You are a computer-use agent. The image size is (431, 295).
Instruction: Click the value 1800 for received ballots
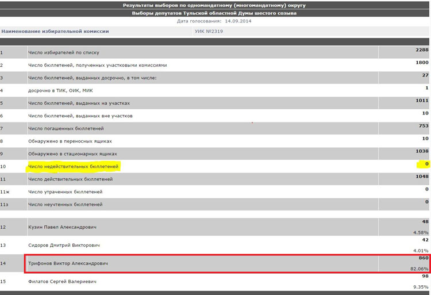422,63
